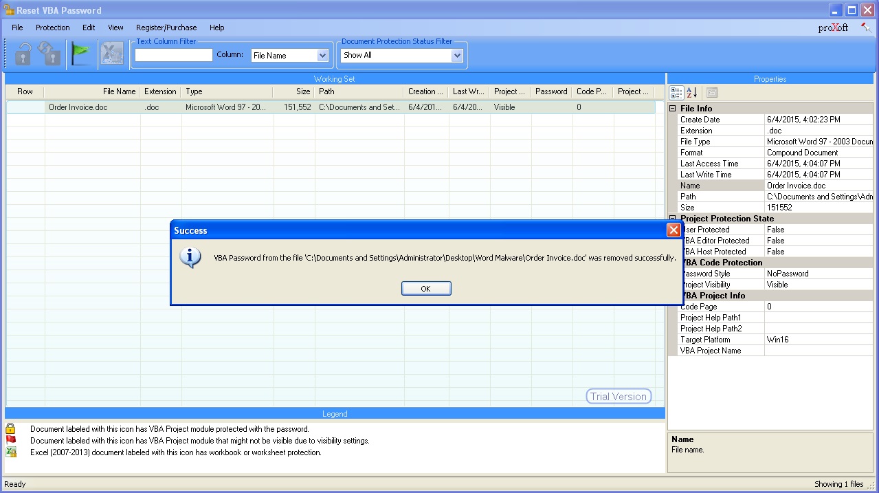879x493 pixels.
Task: Click the info icon in Success dialog
Action: 190,257
